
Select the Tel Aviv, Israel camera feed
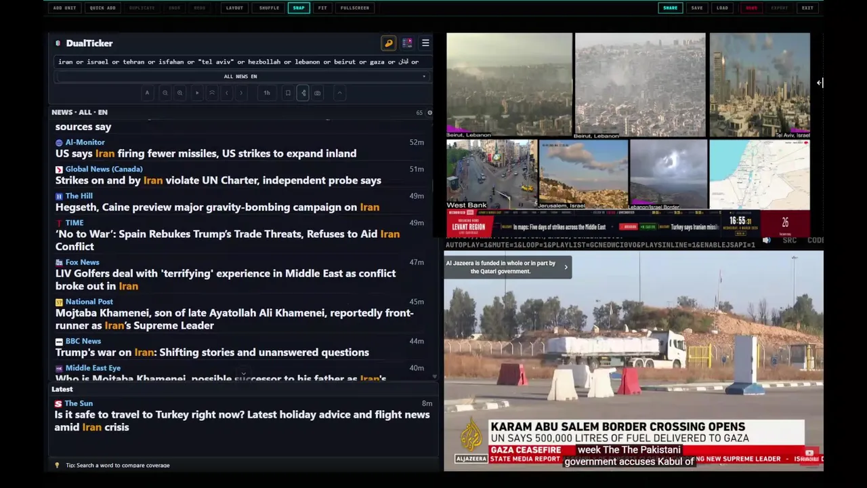[759, 85]
